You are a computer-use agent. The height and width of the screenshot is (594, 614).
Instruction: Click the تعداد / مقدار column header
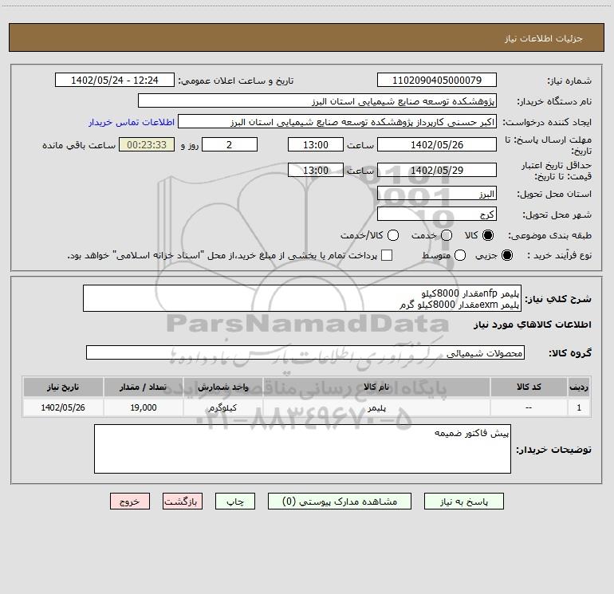point(143,387)
